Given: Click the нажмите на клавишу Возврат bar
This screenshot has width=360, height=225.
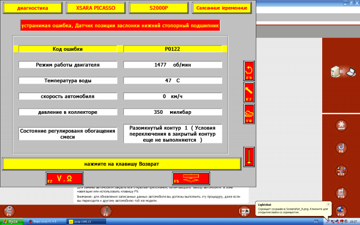Looking at the screenshot, I should click(121, 164).
